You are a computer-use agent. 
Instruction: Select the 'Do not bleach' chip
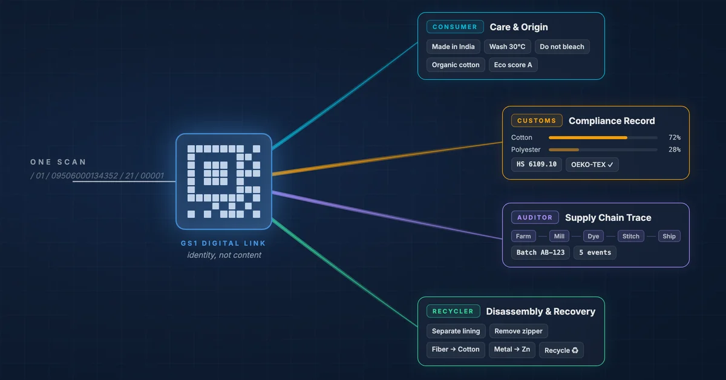point(562,47)
